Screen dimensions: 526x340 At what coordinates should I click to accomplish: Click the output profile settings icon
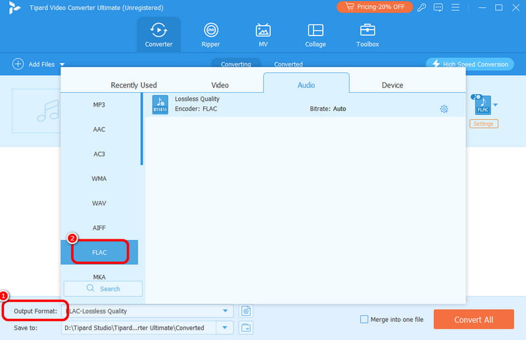246,311
